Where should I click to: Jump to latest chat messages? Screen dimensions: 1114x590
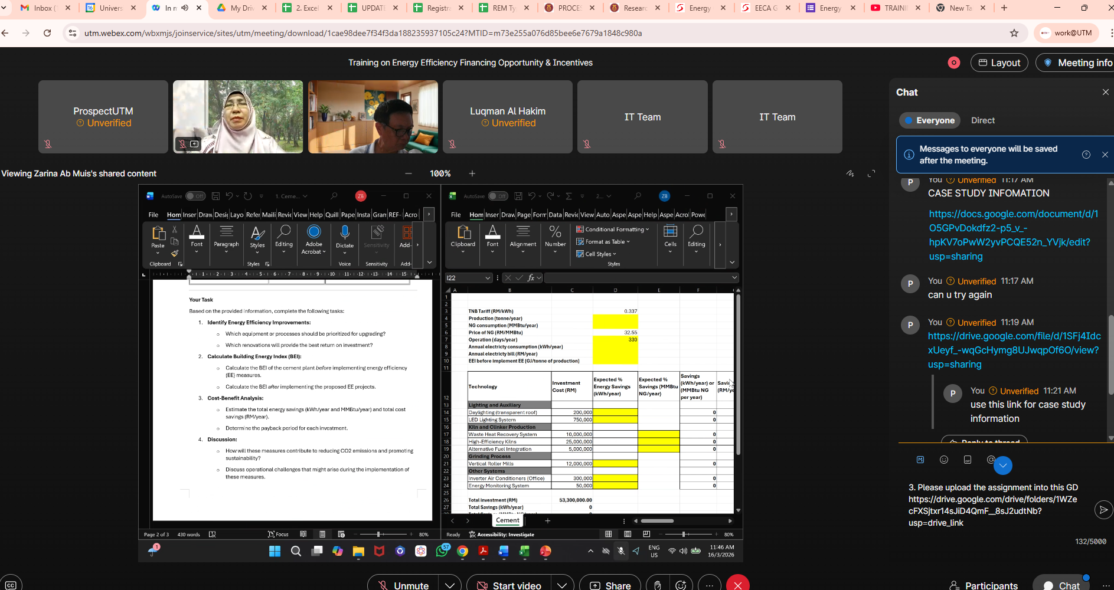(1002, 466)
